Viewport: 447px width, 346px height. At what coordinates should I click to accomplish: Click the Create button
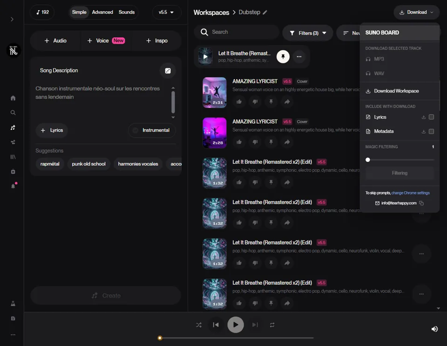pos(106,296)
